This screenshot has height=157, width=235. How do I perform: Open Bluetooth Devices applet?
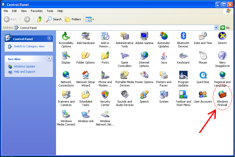183,36
